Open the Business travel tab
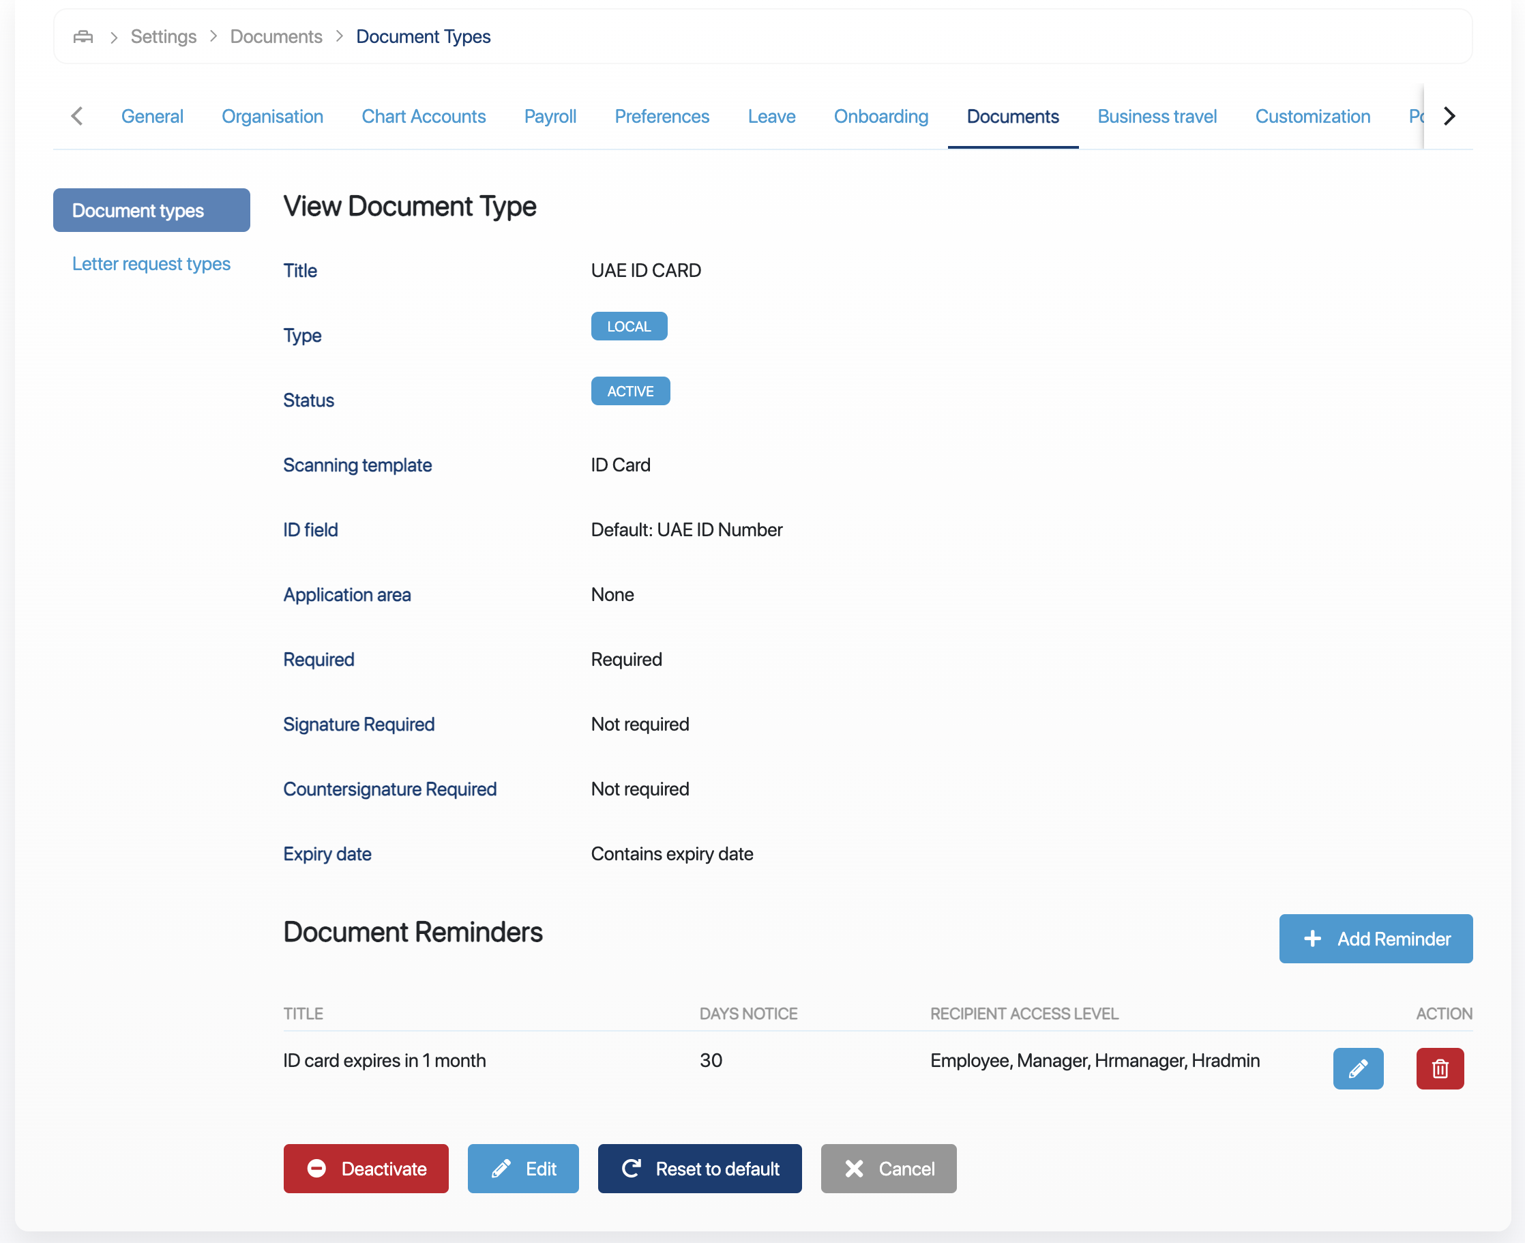This screenshot has width=1525, height=1243. [1157, 116]
